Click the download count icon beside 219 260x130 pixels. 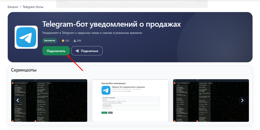click(x=75, y=41)
